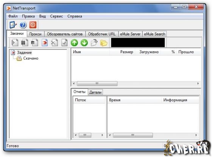Select the Детали tab
212x157 pixels.
pyautogui.click(x=95, y=92)
